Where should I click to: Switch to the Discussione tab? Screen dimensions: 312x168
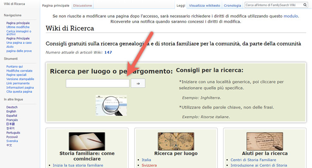tap(82, 6)
